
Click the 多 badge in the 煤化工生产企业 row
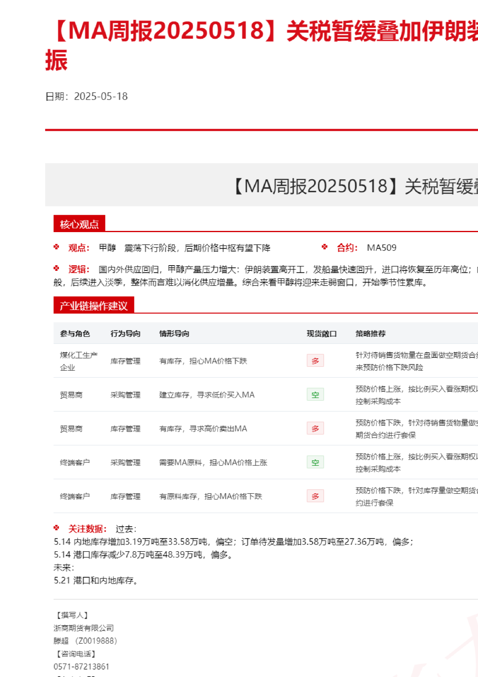315,361
